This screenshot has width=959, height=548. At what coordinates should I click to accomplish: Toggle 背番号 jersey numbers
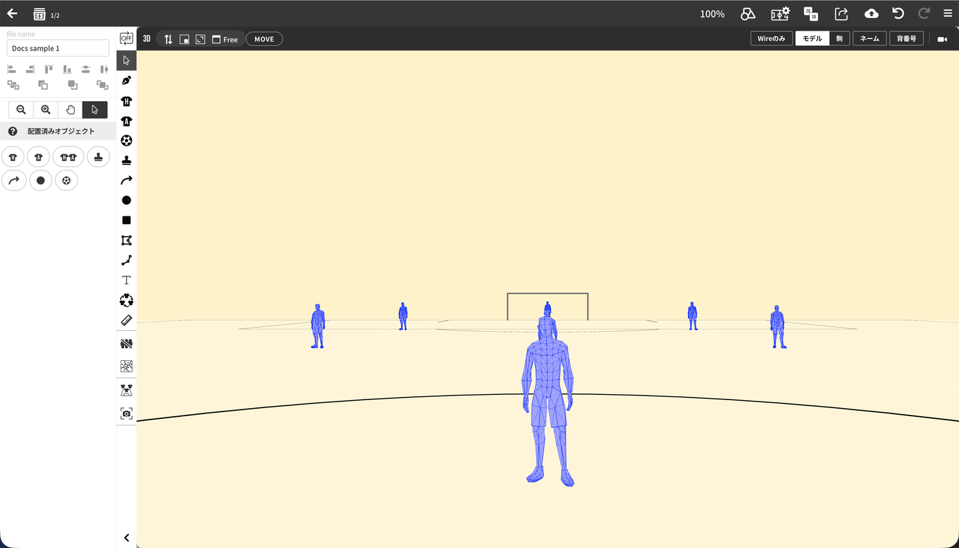[906, 39]
